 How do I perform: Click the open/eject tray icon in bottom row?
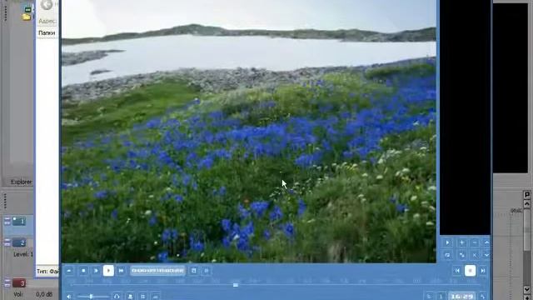130,297
